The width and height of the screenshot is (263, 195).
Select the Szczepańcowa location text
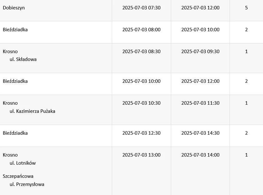[18, 176]
